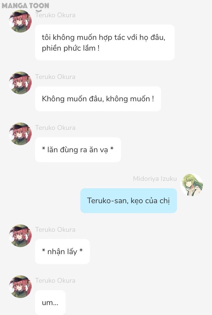Screen dimensions: 212x315
Task: Select the 'tôi không muốn hợp tác với họ đâu' bubble
Action: [x=105, y=42]
